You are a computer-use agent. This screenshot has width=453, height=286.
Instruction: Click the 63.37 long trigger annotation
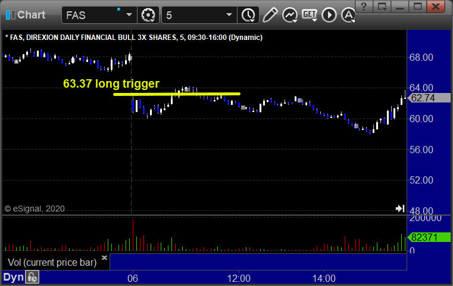111,83
